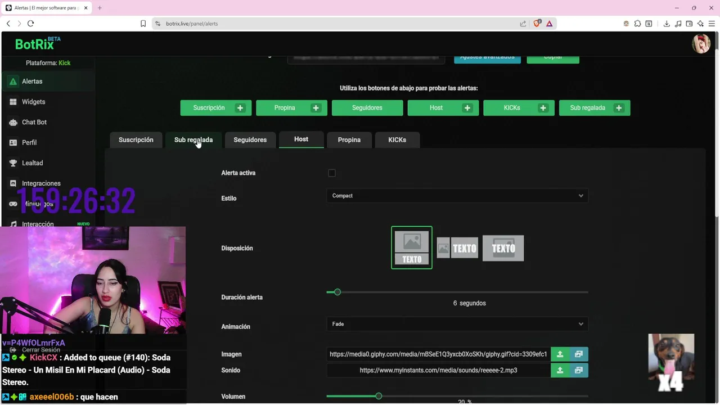Open the Animación dropdown set to Fade
The image size is (720, 405).
tap(457, 324)
